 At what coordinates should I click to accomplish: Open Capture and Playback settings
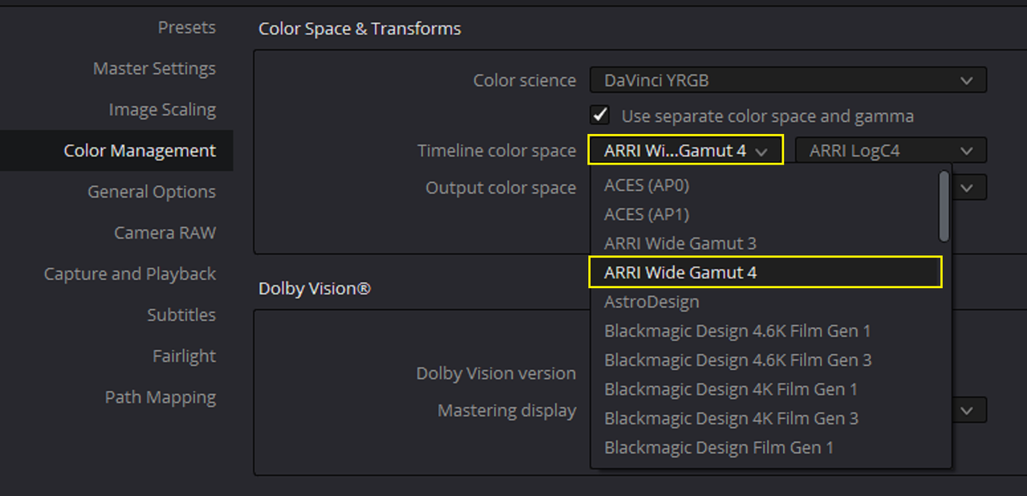pos(130,274)
